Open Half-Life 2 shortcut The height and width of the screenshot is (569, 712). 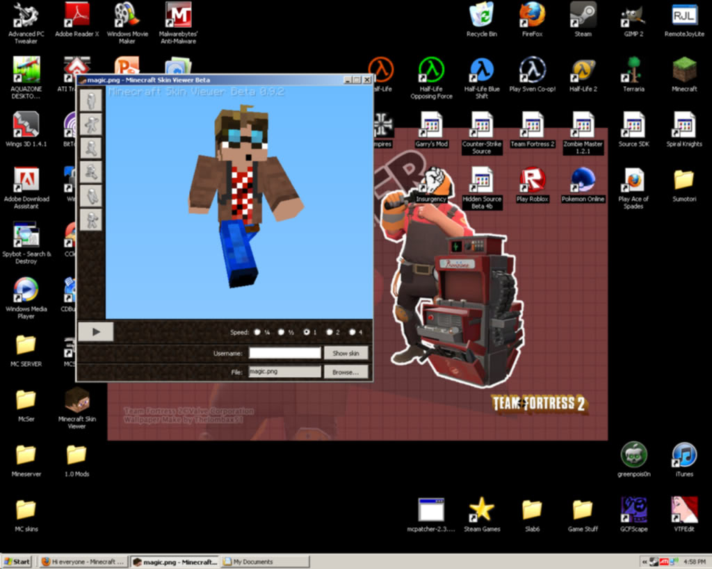point(583,74)
